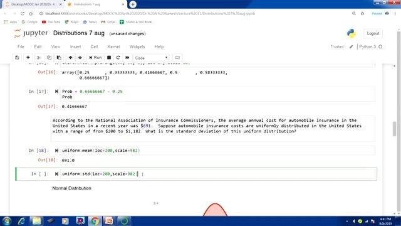This screenshot has width=401, height=226.
Task: Open File Explorer folder in taskbar
Action: [x=36, y=221]
